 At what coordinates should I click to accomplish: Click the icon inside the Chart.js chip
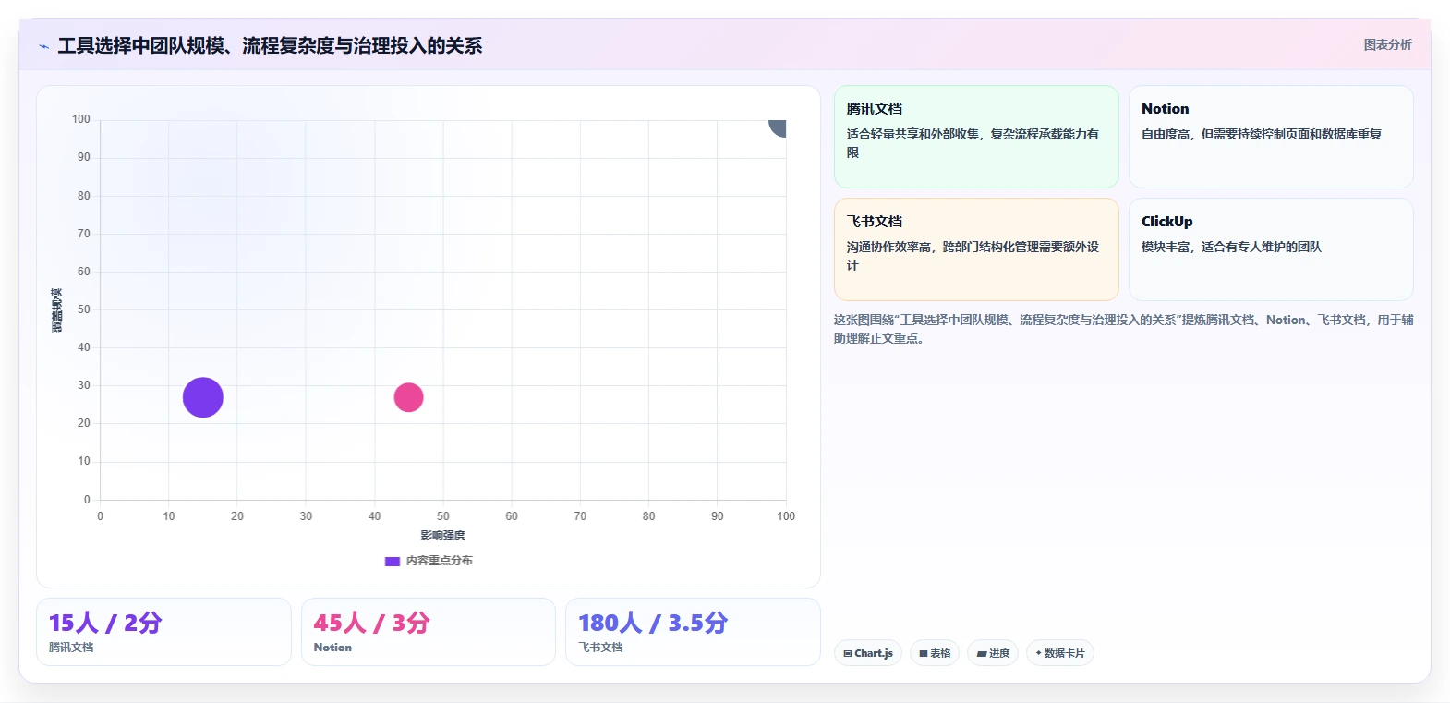[x=848, y=653]
